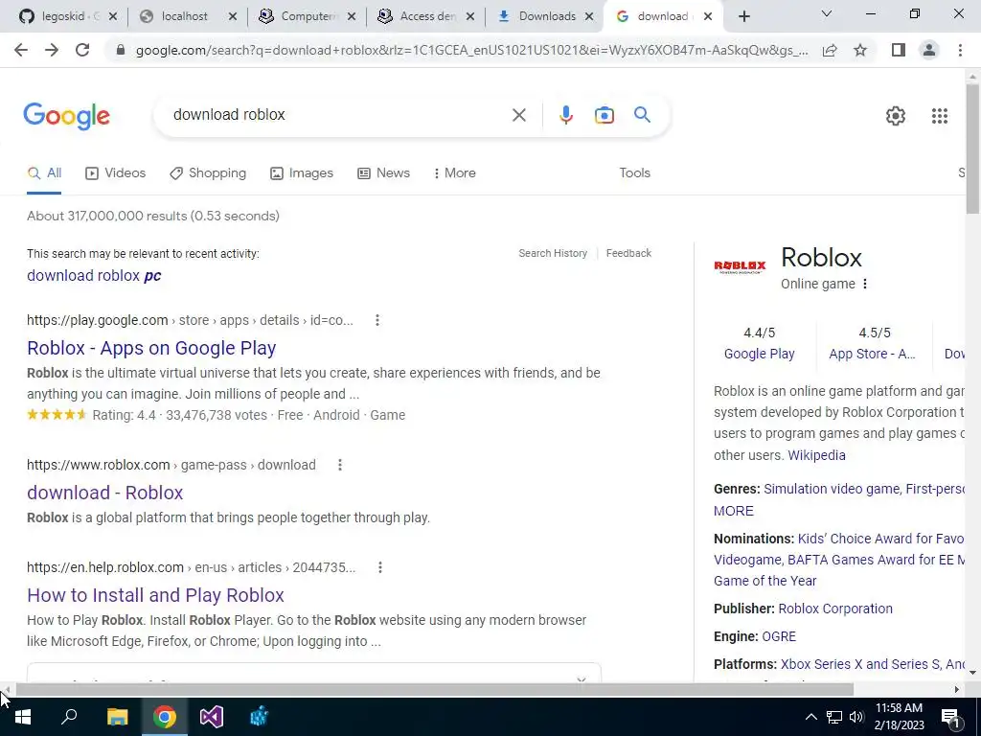This screenshot has height=736, width=981.
Task: Open Chrome three-dot menu
Action: coord(960,50)
